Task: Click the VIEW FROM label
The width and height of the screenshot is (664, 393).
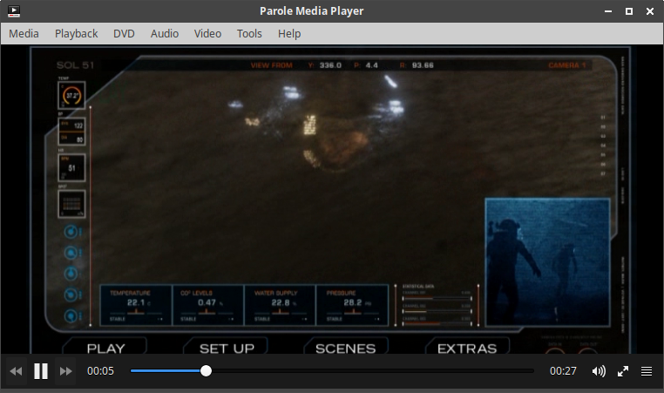Action: [272, 65]
